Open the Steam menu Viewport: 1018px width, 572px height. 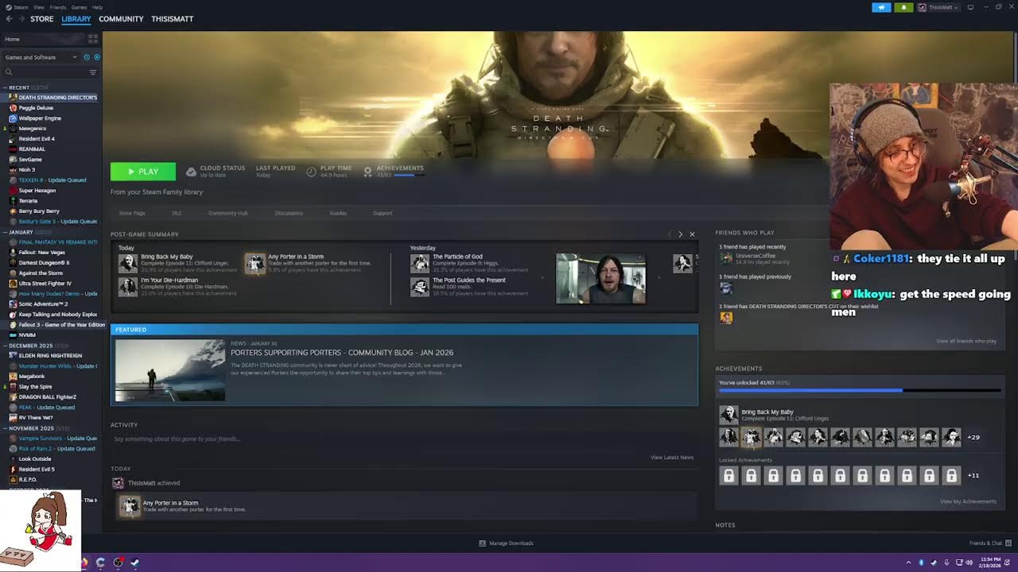pyautogui.click(x=21, y=7)
